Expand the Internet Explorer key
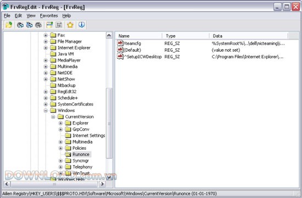This screenshot has height=198, width=302. [x=46, y=48]
